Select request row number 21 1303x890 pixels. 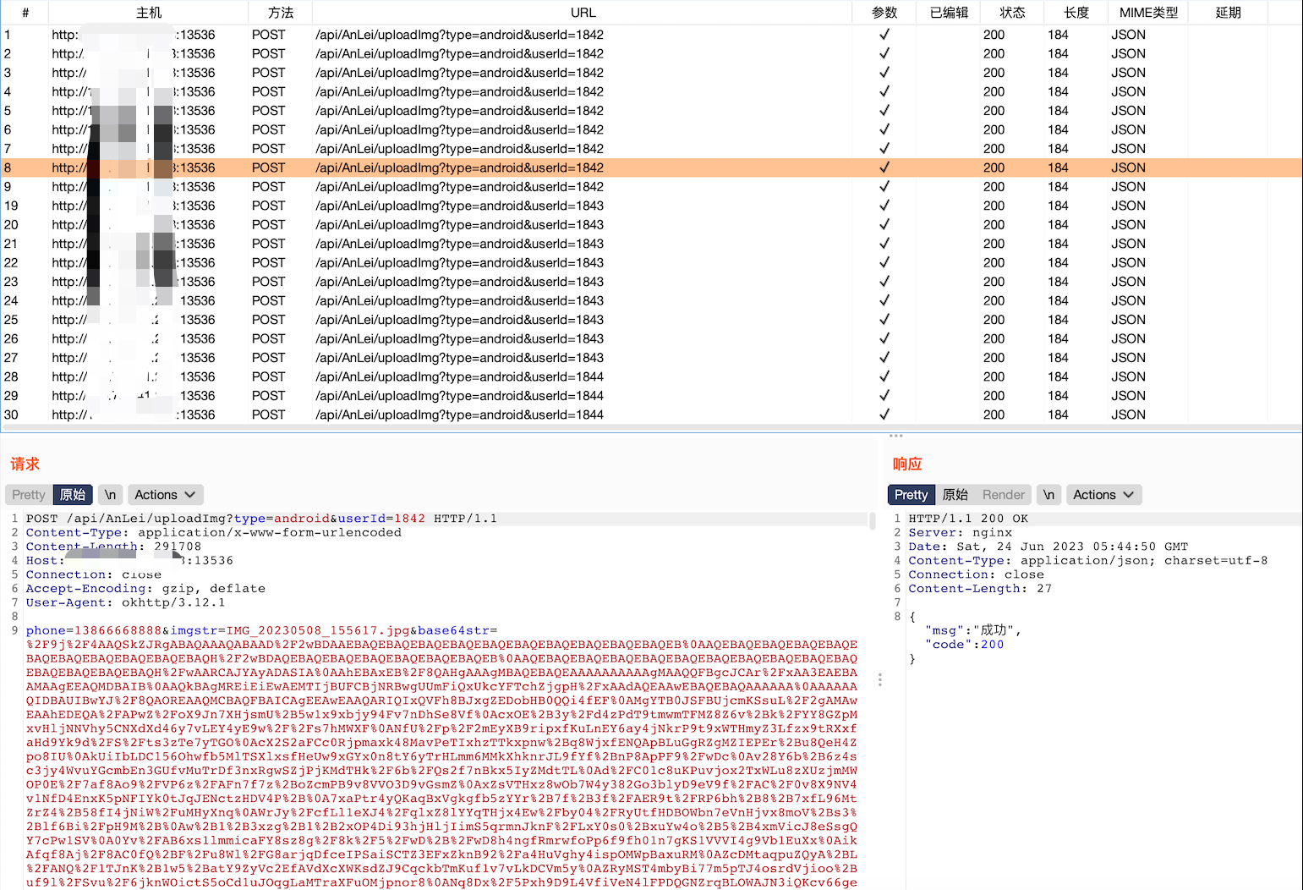[651, 244]
